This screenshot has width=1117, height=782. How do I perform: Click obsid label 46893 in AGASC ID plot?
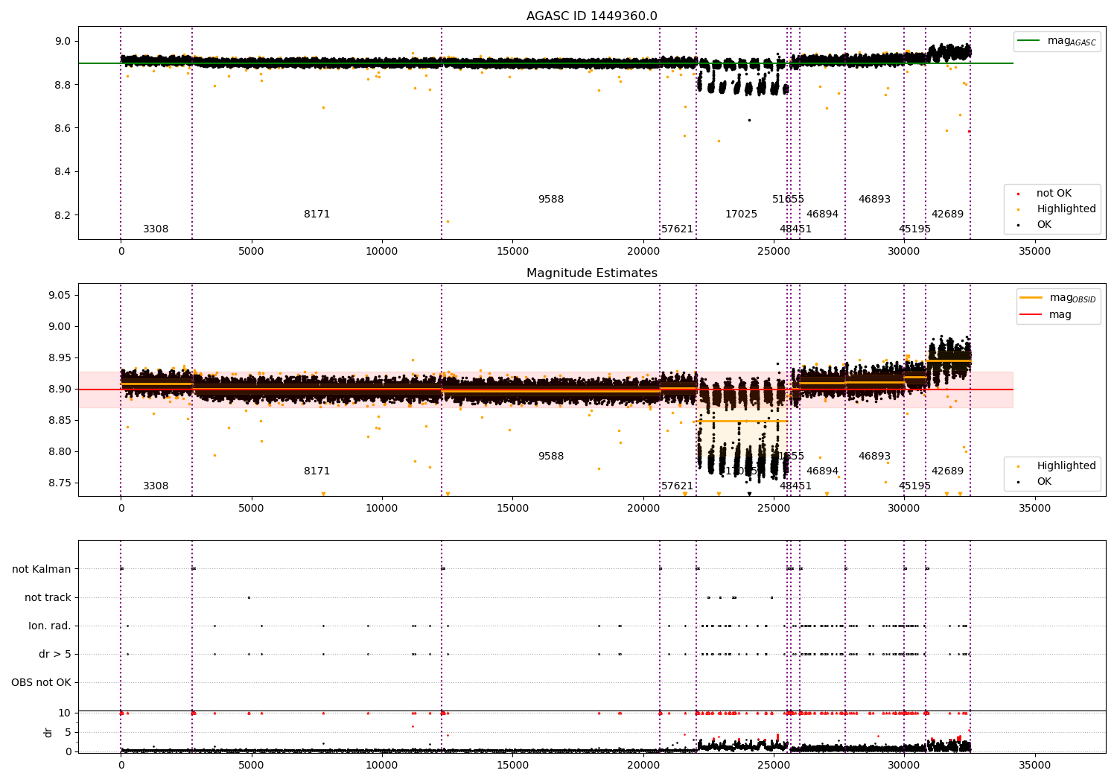coord(874,200)
